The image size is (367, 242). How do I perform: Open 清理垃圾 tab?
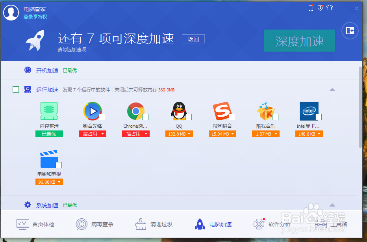point(154,224)
